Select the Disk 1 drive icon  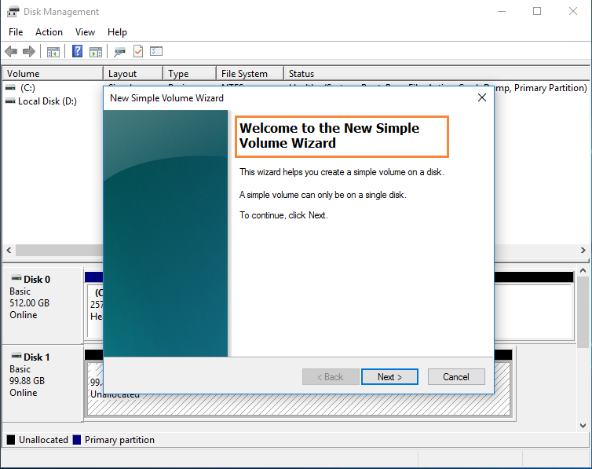tap(16, 356)
